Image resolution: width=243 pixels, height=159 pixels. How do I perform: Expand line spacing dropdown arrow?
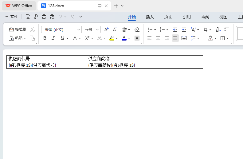coord(198,38)
